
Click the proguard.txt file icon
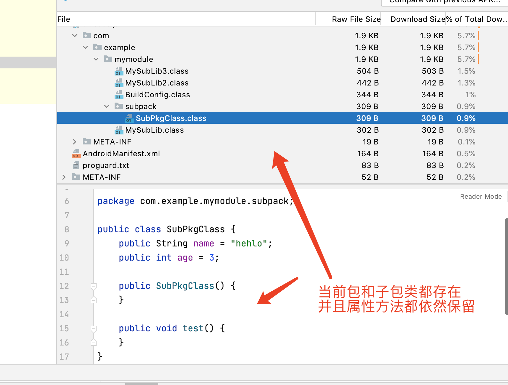coord(76,165)
